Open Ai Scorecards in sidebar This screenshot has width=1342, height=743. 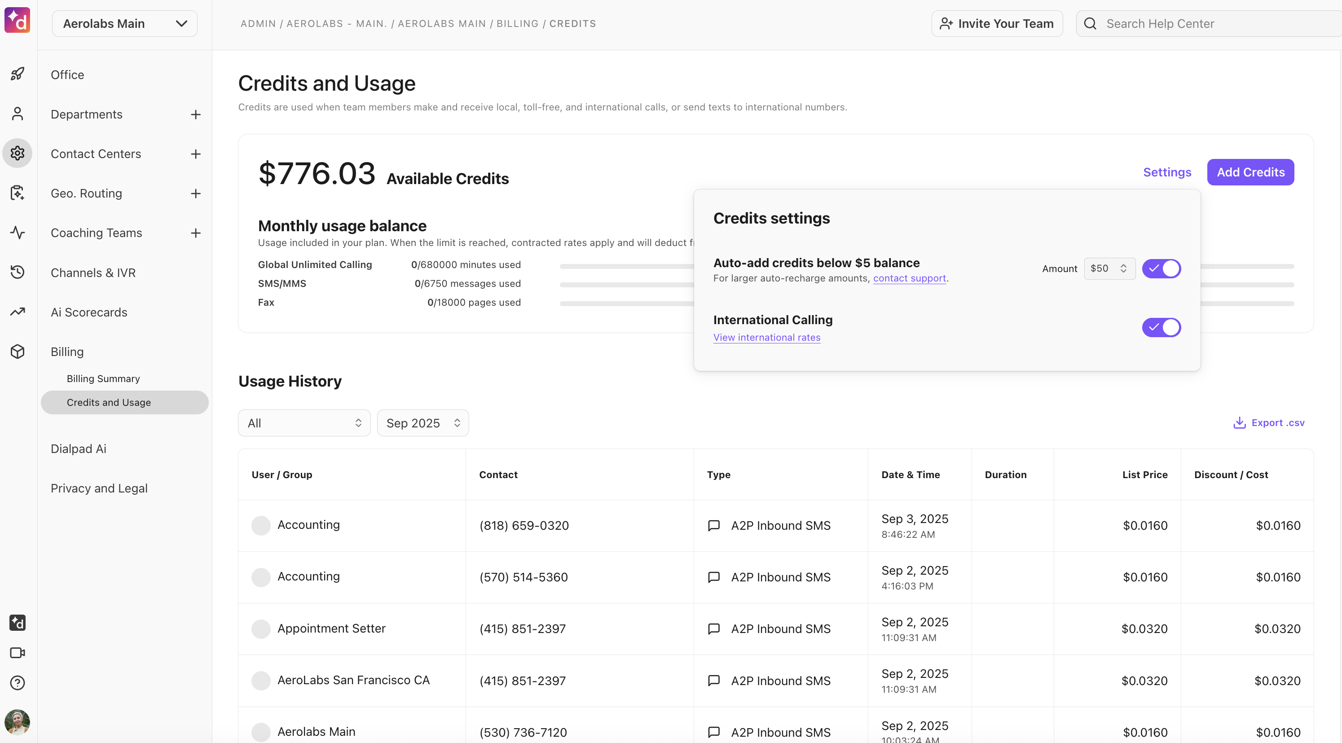[89, 312]
